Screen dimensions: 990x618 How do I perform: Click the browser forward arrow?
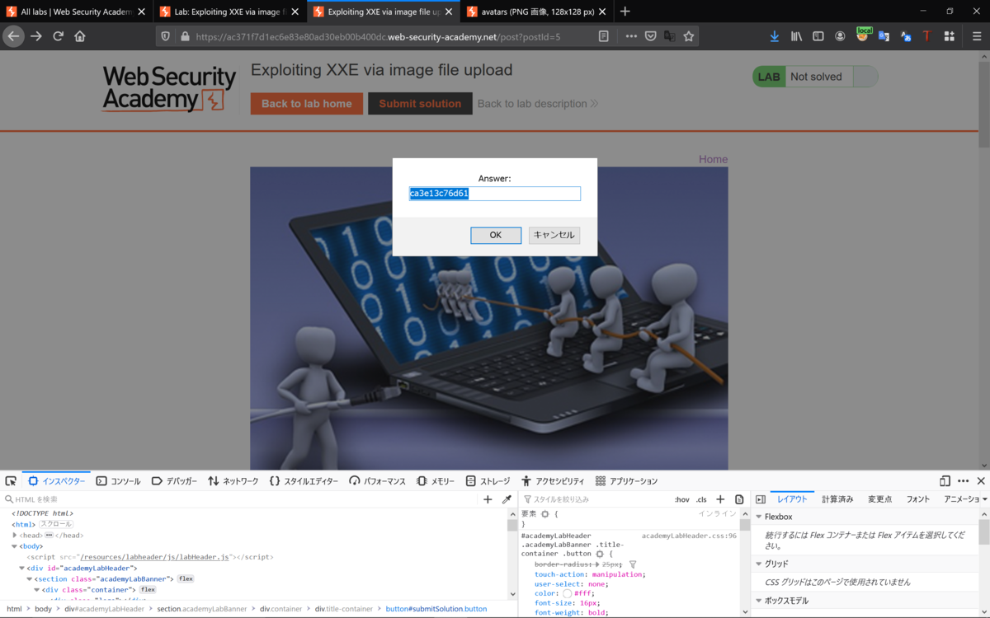click(36, 36)
